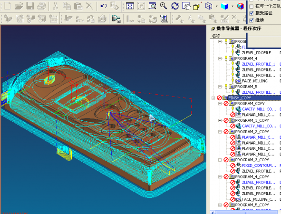Enable the 在每一个刀轨 checkbox

[252, 7]
